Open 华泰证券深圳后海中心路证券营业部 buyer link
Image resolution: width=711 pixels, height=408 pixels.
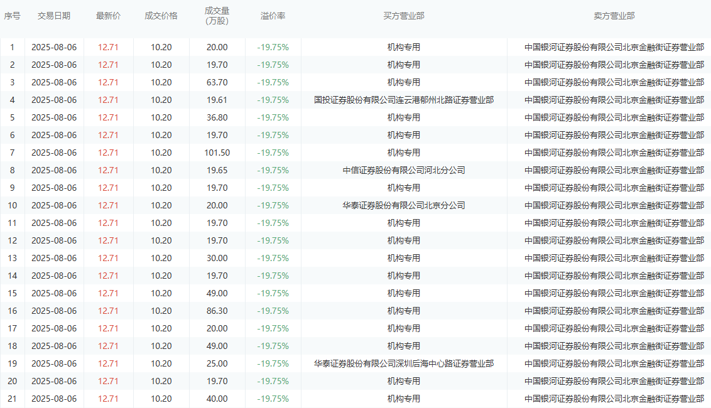point(404,363)
